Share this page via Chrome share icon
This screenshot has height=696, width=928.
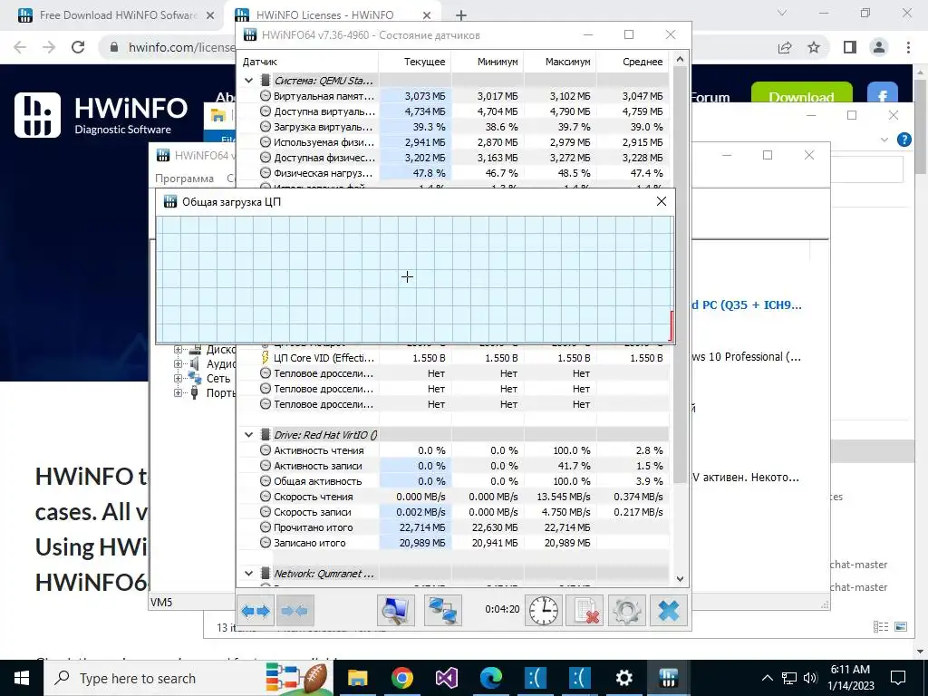pyautogui.click(x=785, y=47)
